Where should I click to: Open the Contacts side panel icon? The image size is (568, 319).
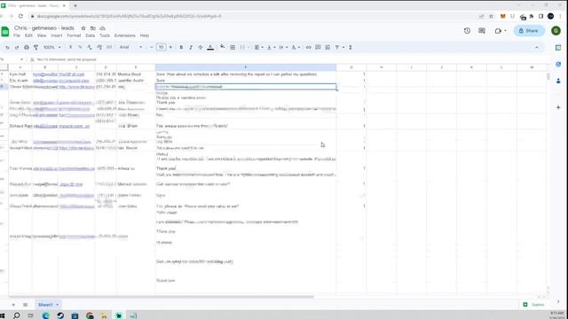558,81
